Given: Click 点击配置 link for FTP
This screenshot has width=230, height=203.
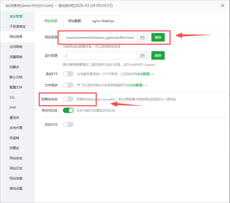Looking at the screenshot, I should pos(145,74).
